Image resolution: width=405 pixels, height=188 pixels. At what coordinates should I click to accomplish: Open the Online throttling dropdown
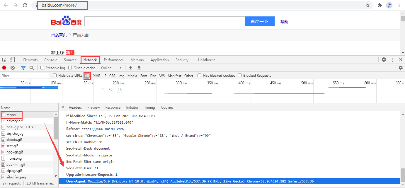tap(111, 68)
